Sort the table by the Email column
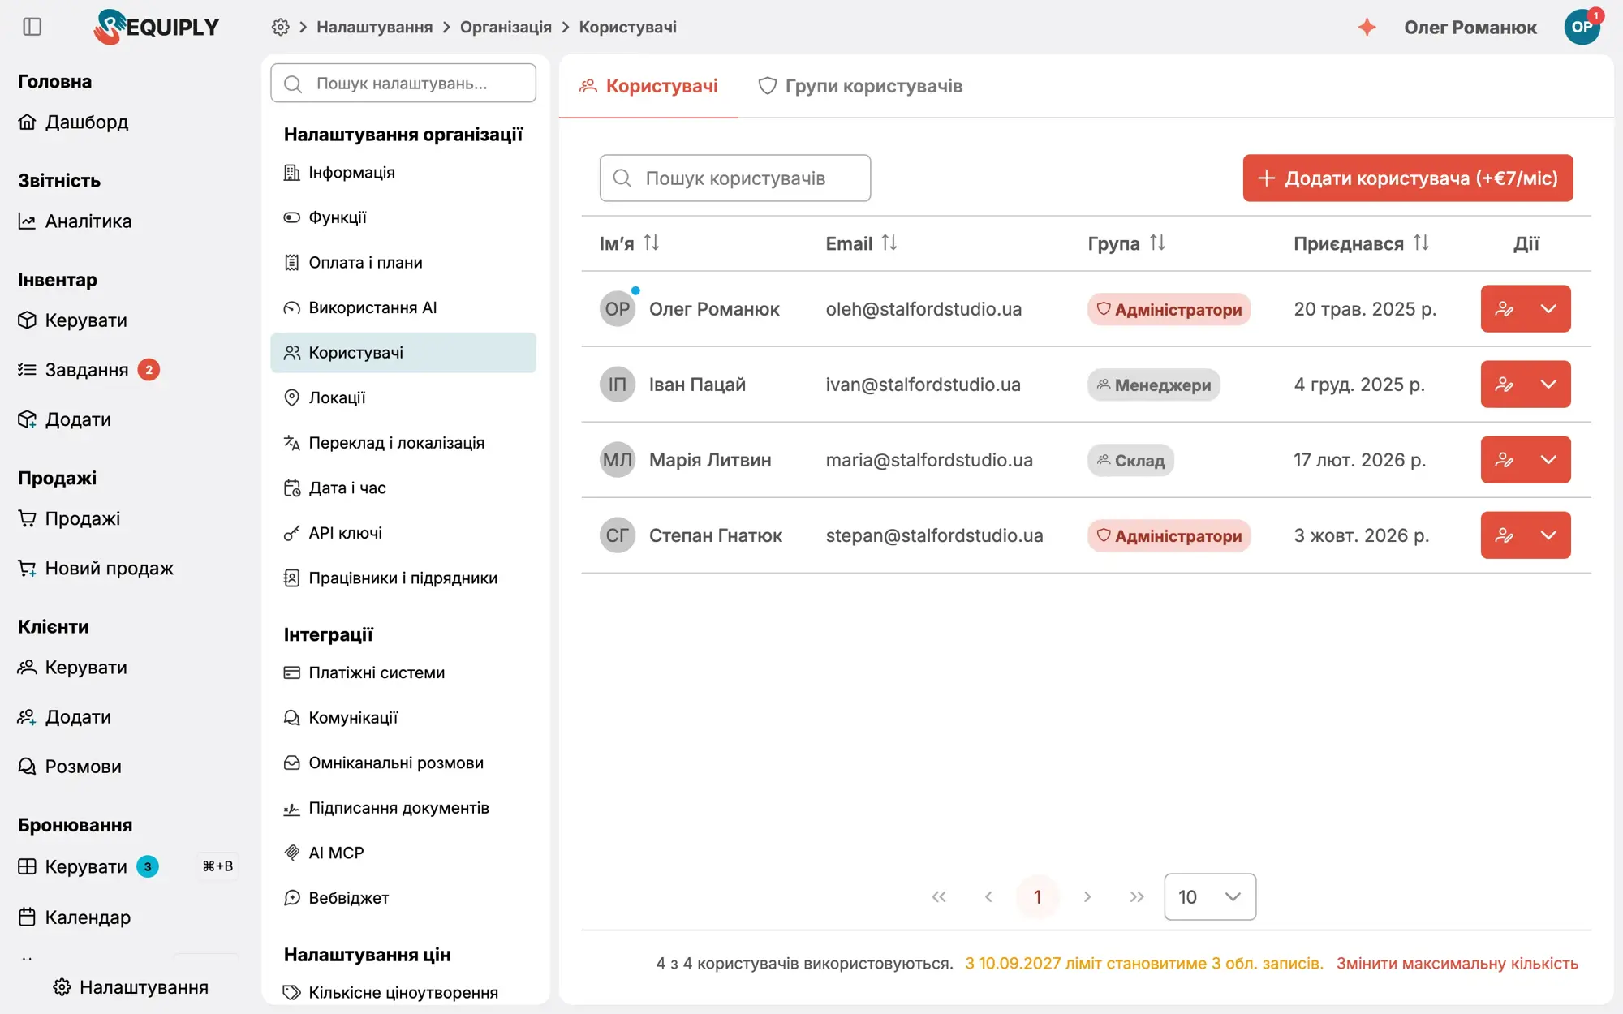 coord(889,243)
